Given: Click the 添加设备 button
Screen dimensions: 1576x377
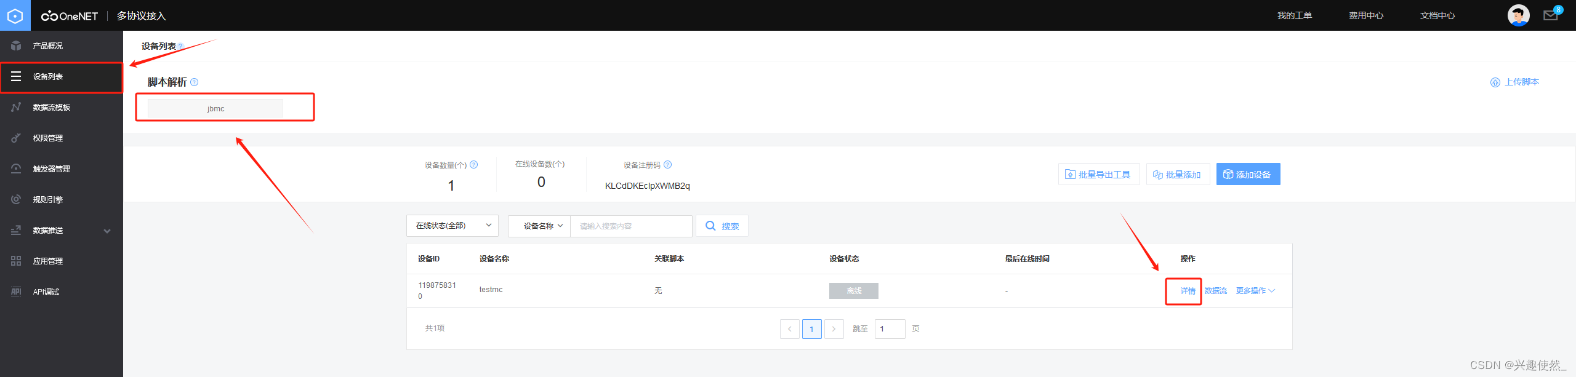Looking at the screenshot, I should [1248, 175].
